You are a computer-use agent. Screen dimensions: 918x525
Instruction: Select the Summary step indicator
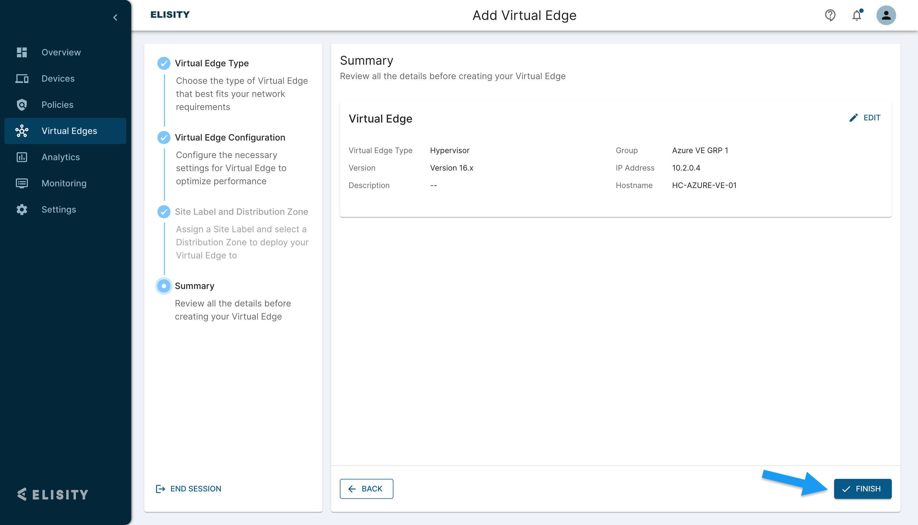pos(164,286)
